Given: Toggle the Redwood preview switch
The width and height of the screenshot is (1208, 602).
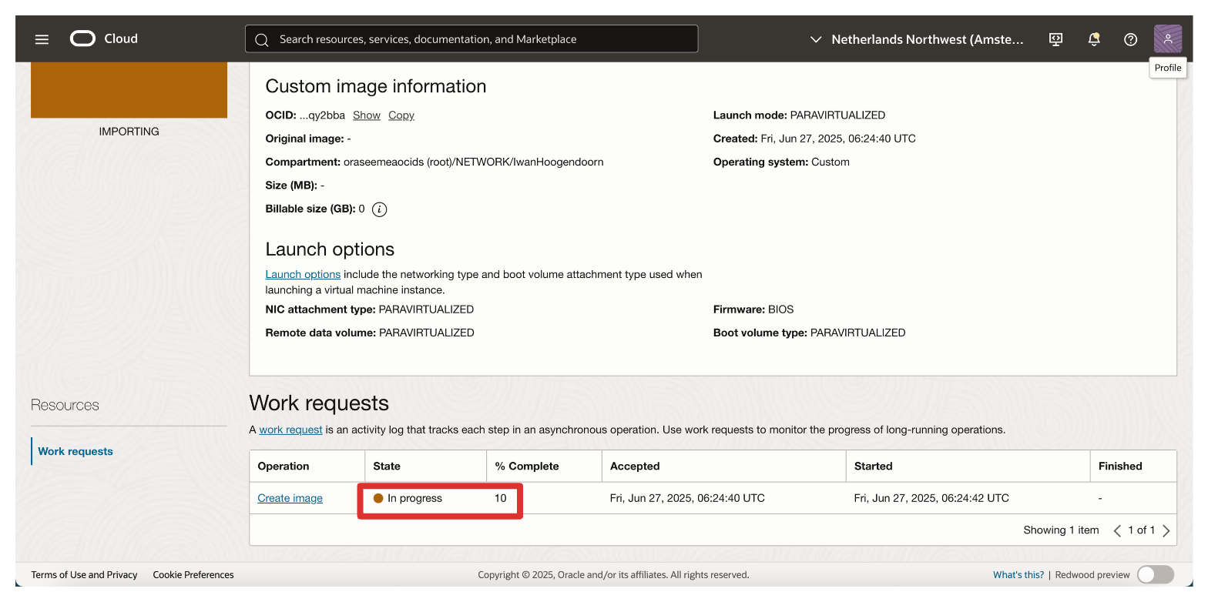Looking at the screenshot, I should point(1154,574).
